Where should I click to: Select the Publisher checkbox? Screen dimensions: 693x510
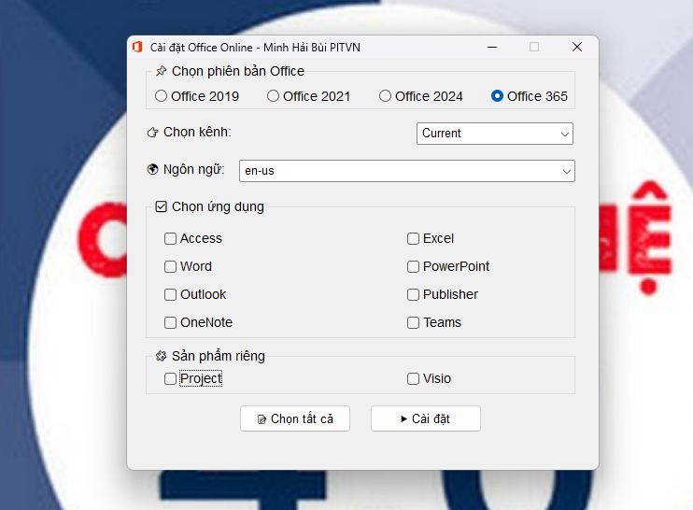(x=414, y=295)
